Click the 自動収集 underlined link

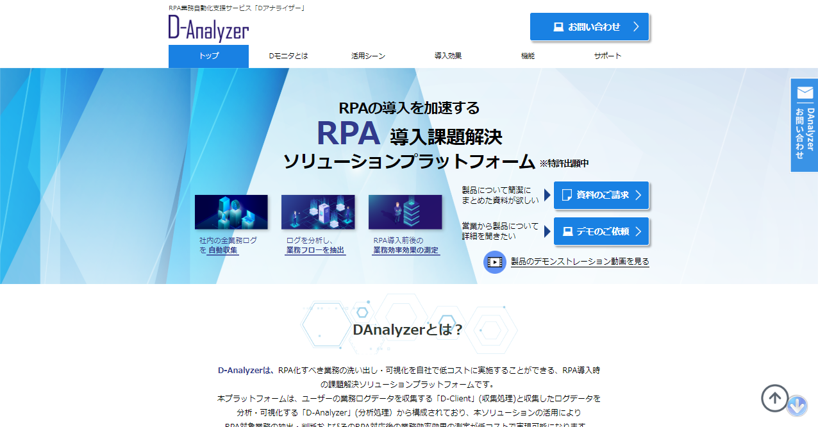(223, 251)
